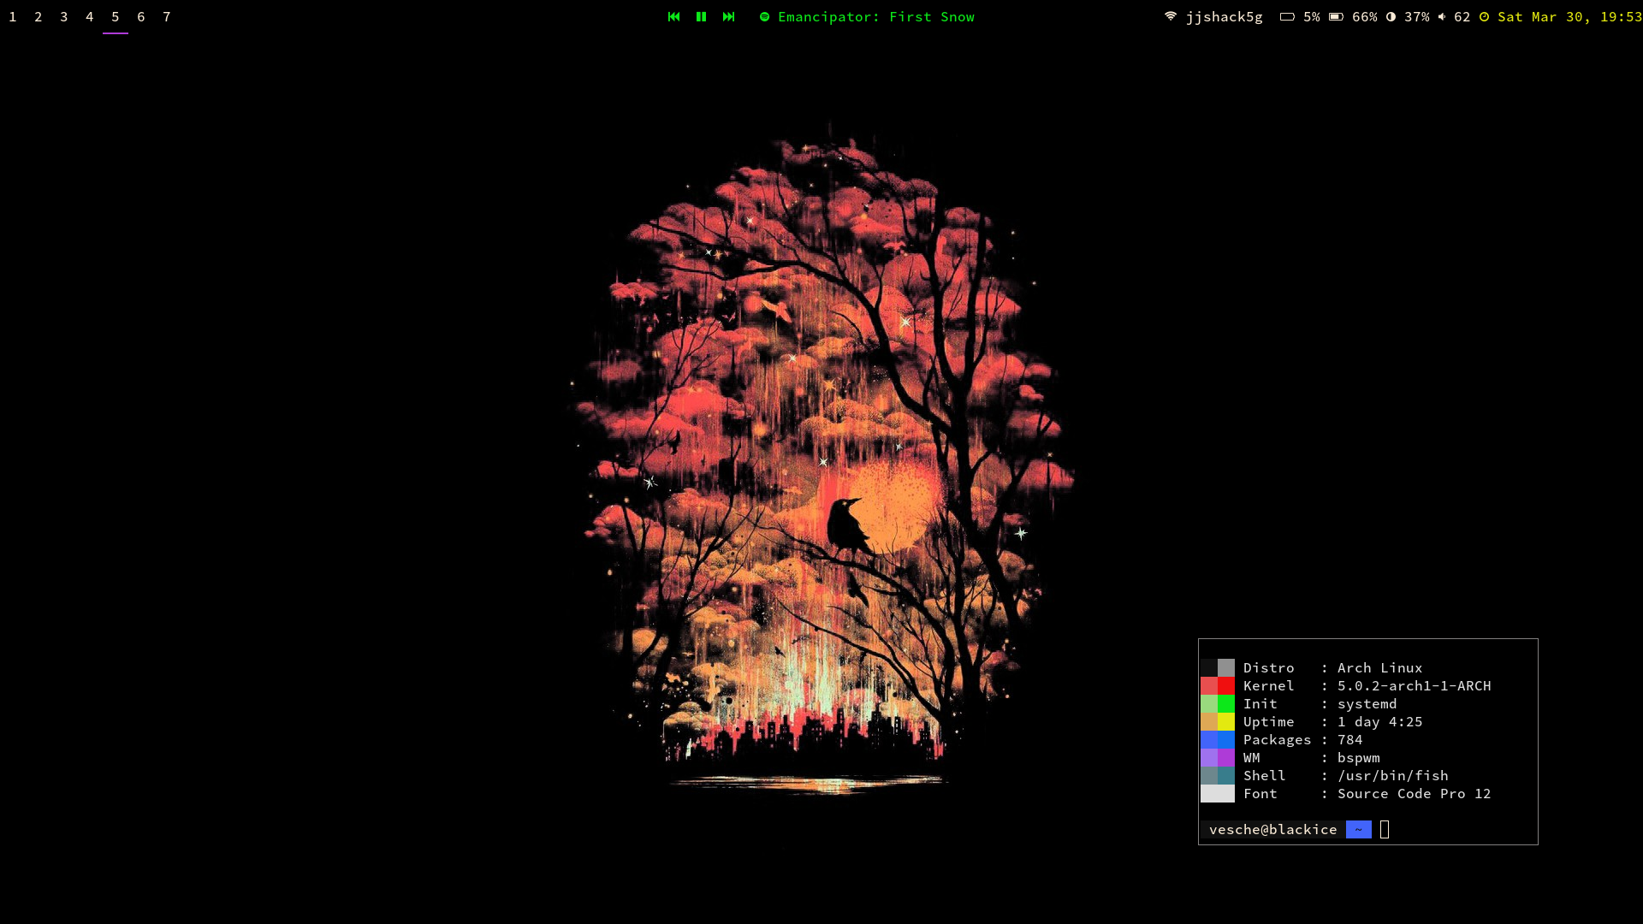1643x924 pixels.
Task: Click the yellow clock icon
Action: pyautogui.click(x=1484, y=17)
